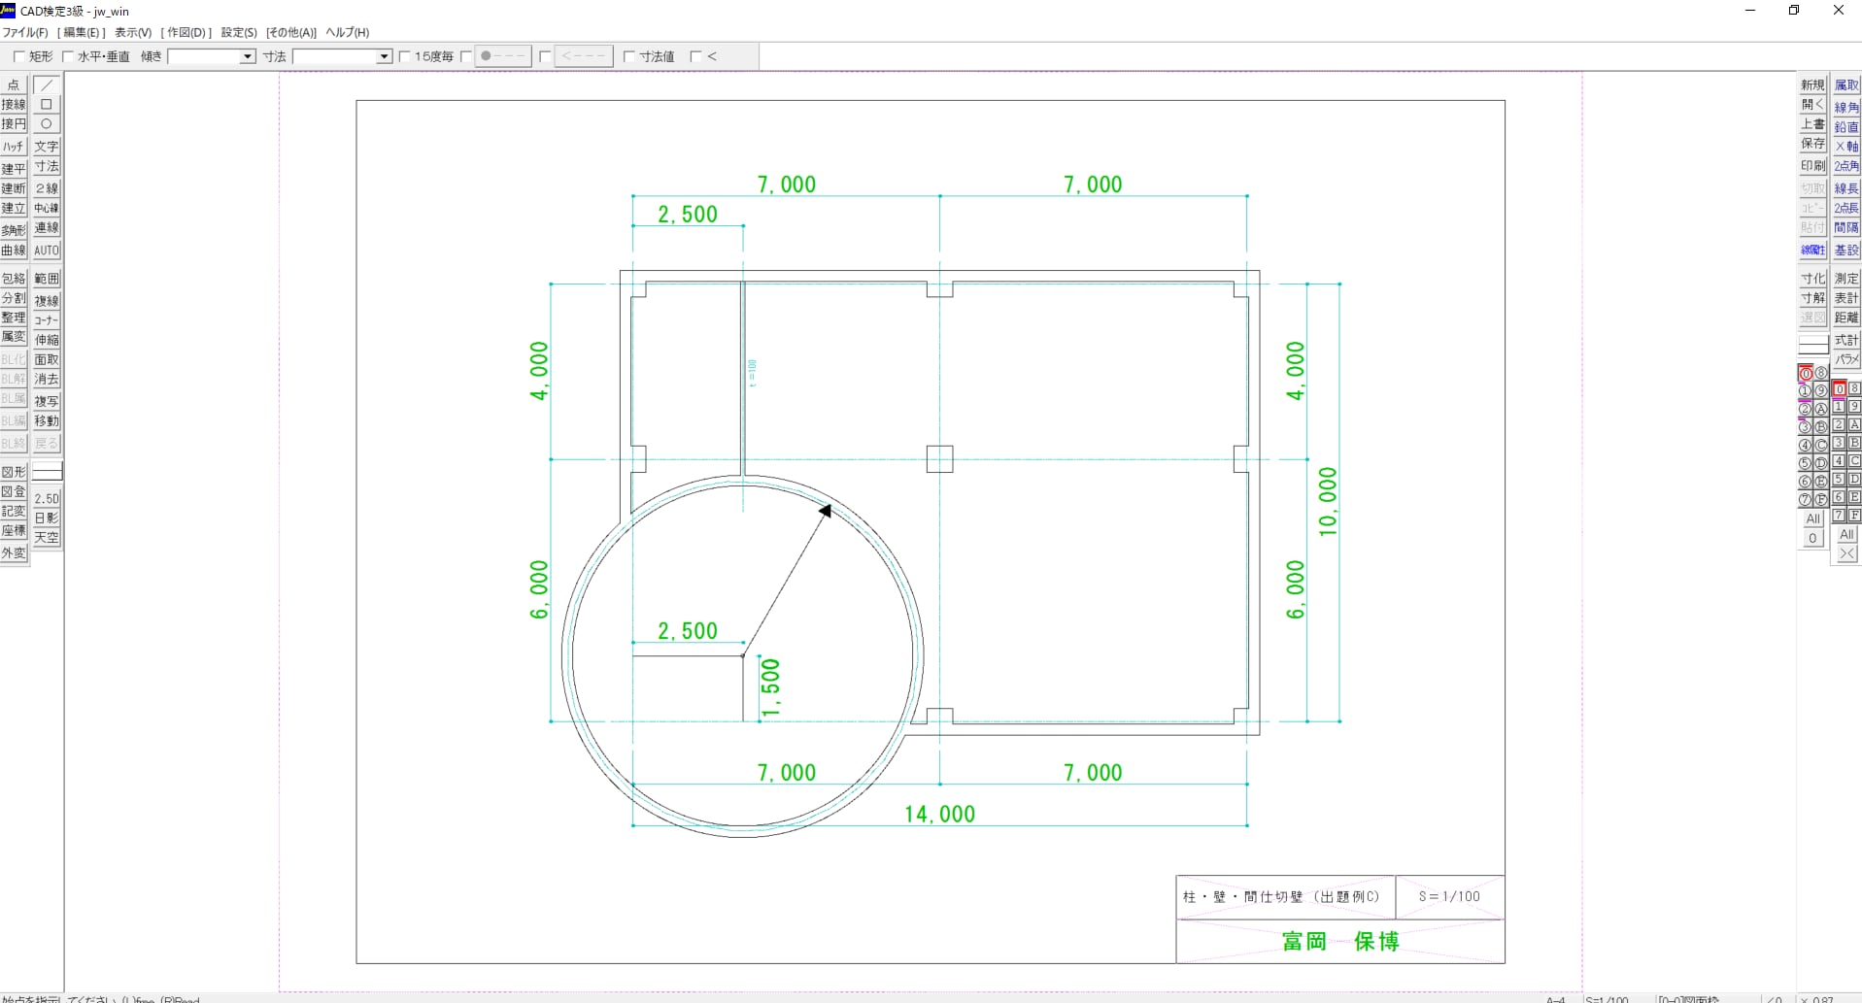Image resolution: width=1862 pixels, height=1003 pixels.
Task: Open the 設定(S) menu
Action: [x=239, y=32]
